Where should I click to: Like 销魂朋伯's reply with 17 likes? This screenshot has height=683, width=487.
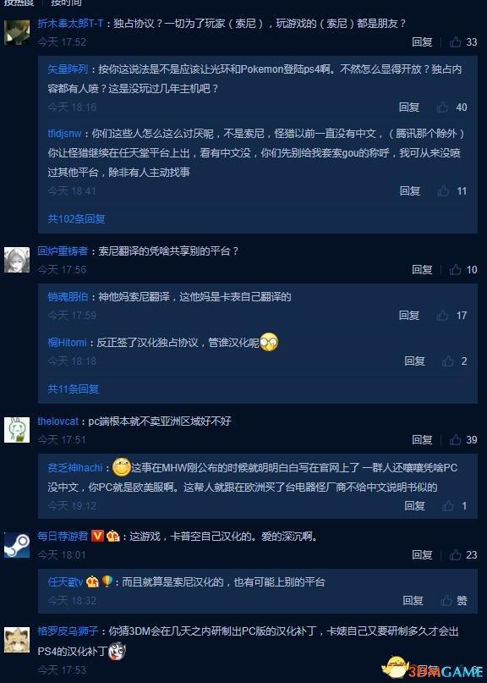tap(442, 316)
